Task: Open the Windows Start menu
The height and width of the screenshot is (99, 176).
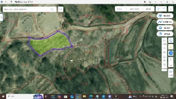Action: click(x=3, y=96)
